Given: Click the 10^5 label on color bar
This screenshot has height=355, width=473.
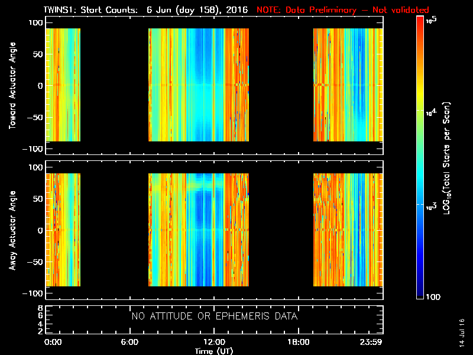Looking at the screenshot, I should point(432,20).
